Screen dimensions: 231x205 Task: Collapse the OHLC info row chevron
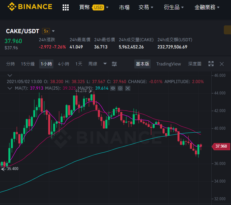pos(10,75)
